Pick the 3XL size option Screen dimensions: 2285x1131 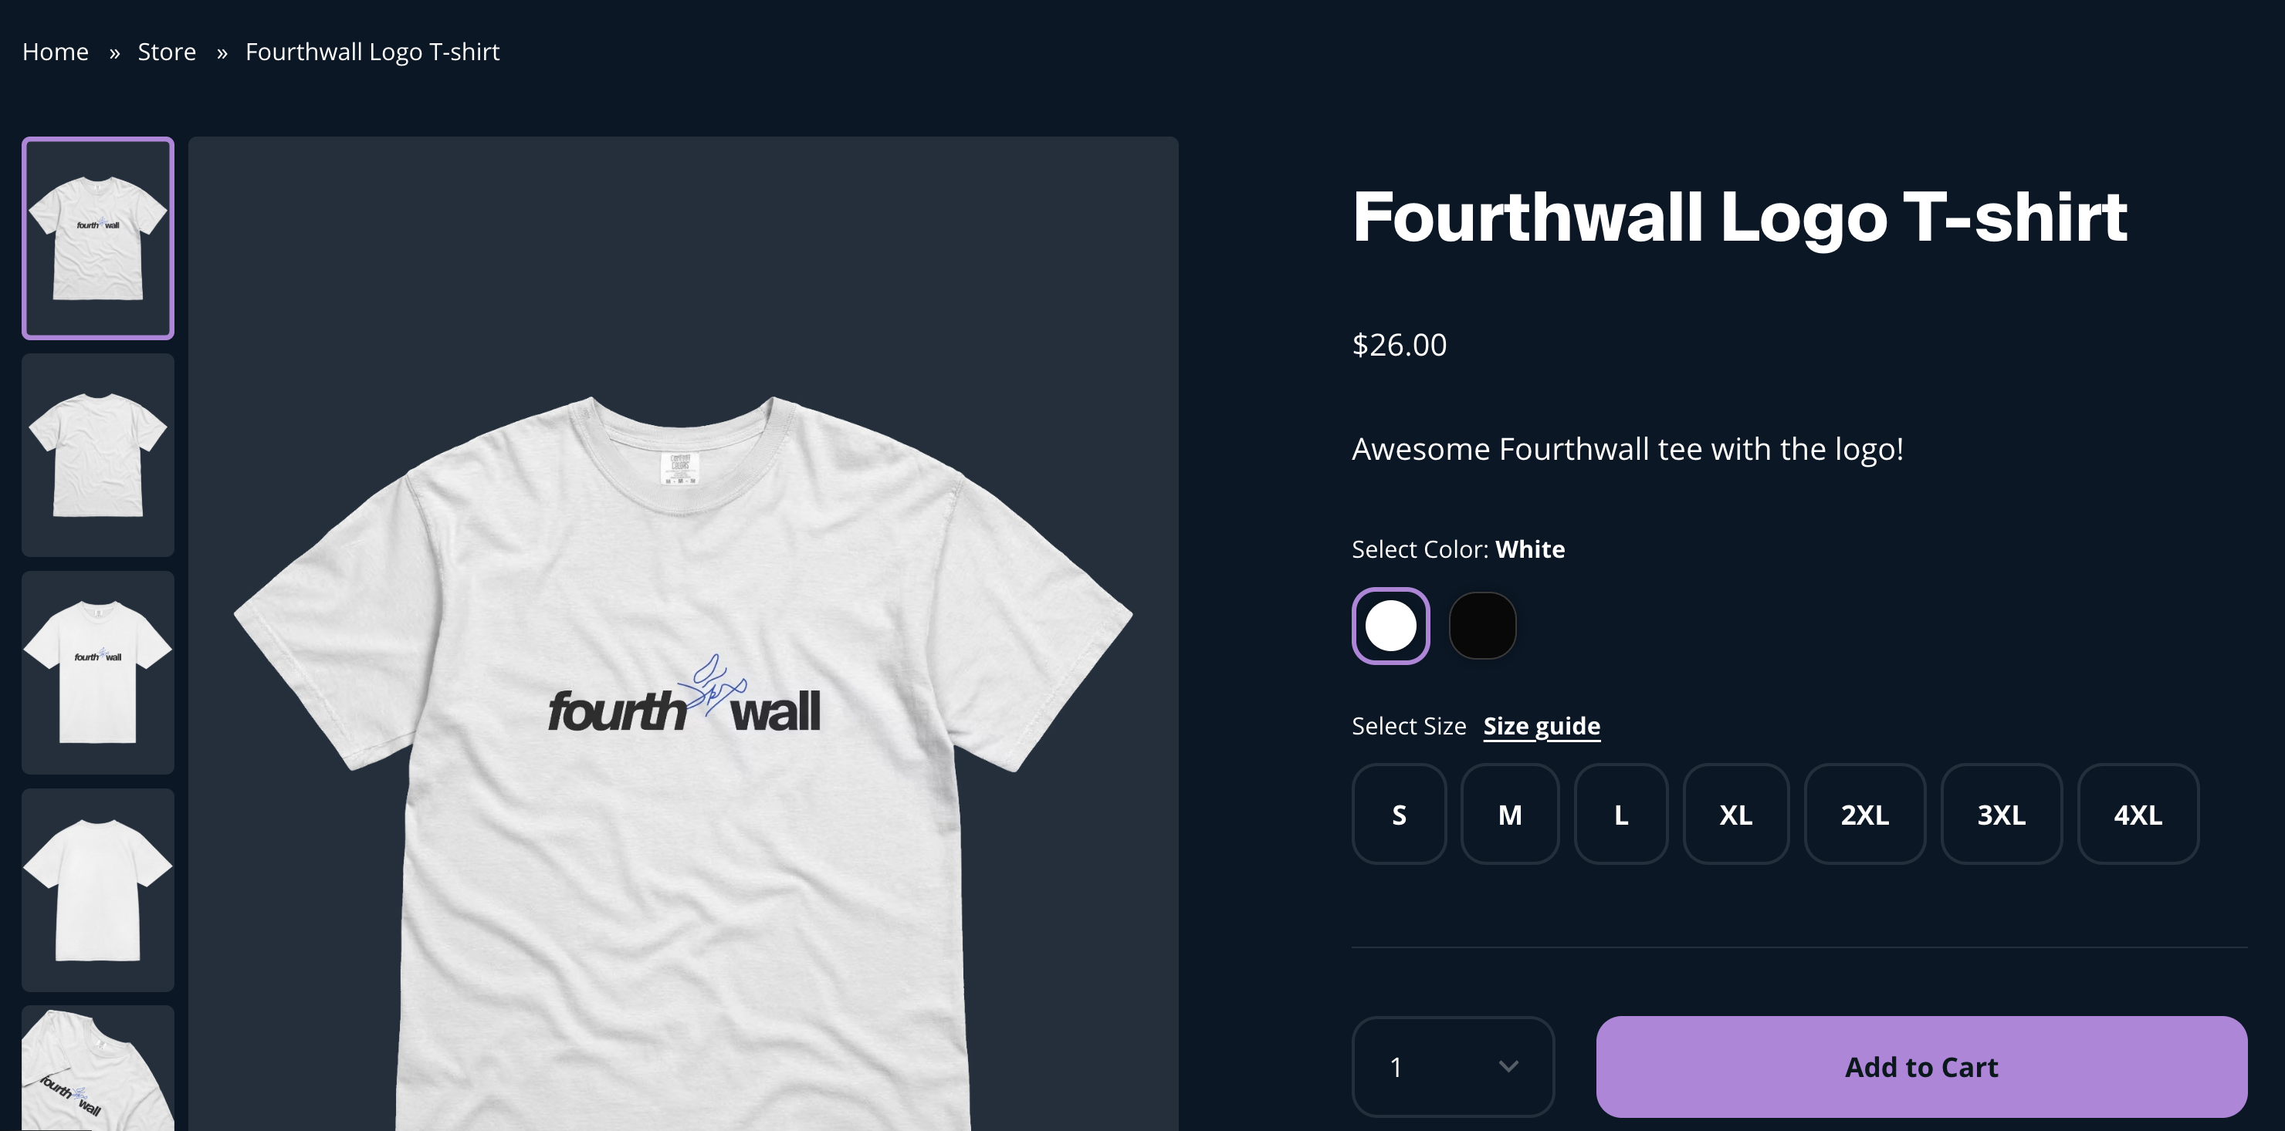2001,814
